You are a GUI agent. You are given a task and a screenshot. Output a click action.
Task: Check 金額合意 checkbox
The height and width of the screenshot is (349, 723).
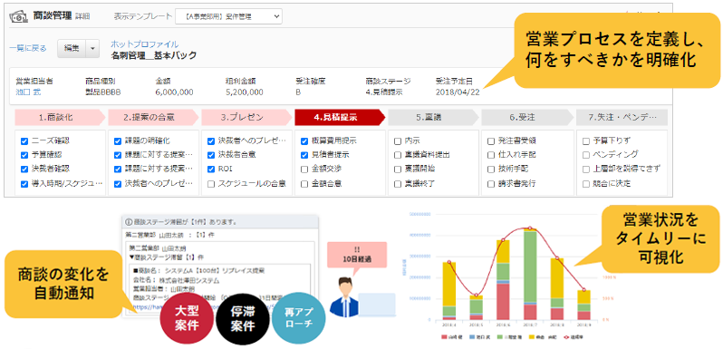click(x=304, y=183)
